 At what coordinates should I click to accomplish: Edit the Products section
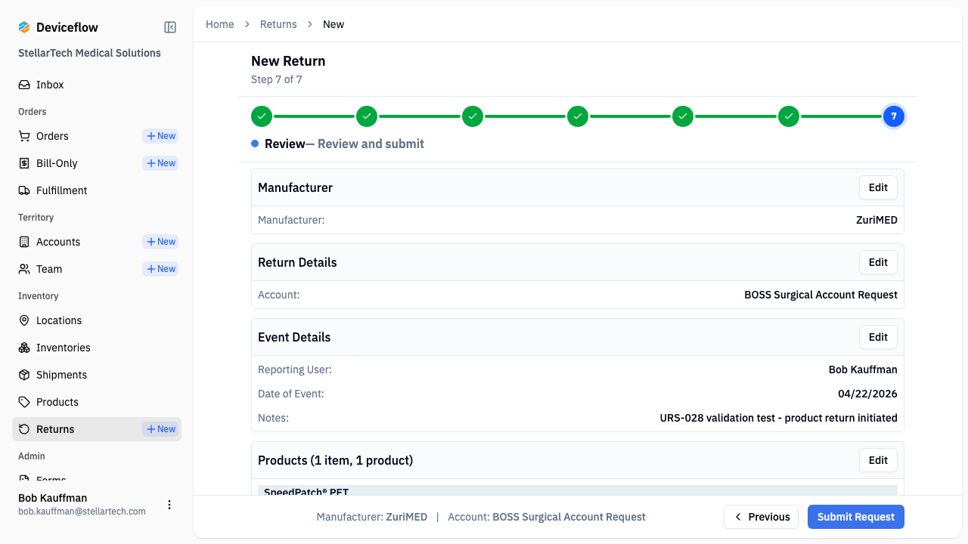click(878, 460)
